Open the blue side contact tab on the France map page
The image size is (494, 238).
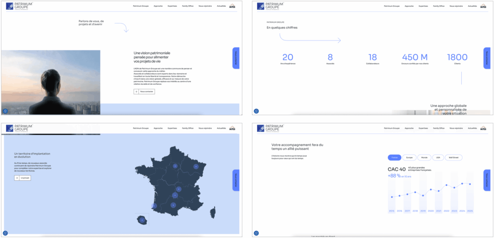click(236, 180)
